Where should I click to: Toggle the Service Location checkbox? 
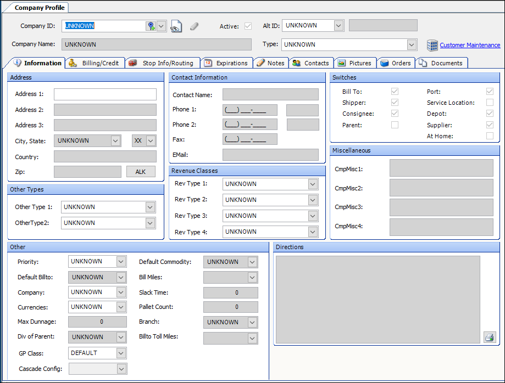(x=490, y=103)
